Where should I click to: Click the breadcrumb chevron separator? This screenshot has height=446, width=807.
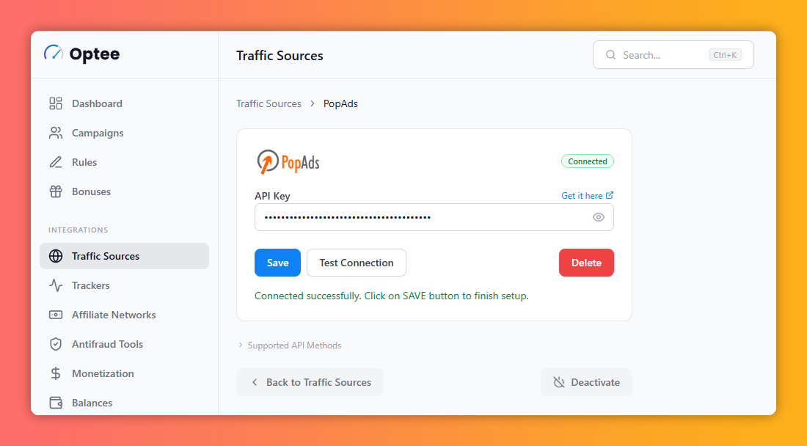pos(313,103)
